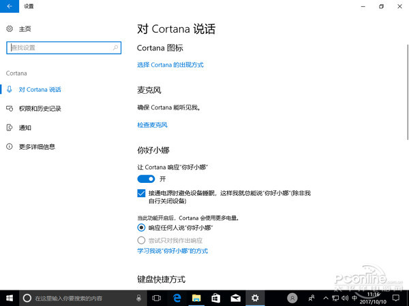Click the volume speaker icon in tray

coord(345,299)
